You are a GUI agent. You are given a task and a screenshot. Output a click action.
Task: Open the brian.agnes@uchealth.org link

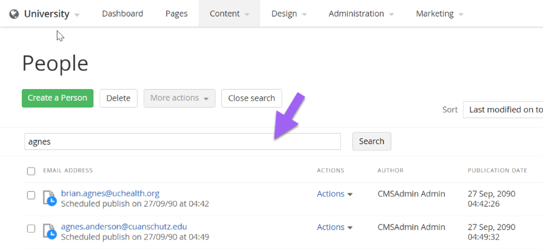tap(110, 193)
